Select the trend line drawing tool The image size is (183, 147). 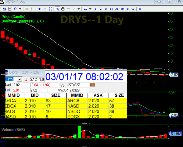(74, 9)
